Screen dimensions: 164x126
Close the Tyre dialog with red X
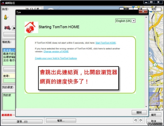pyautogui.click(x=143, y=11)
